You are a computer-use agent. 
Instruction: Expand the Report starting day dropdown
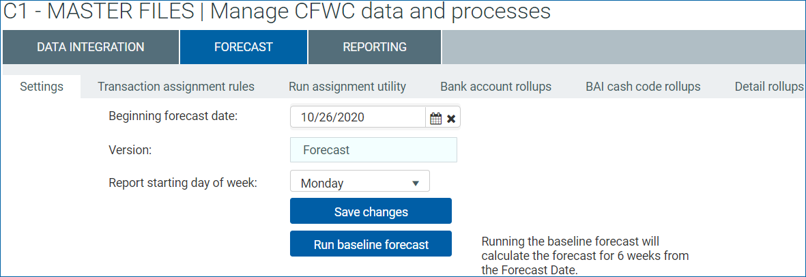tap(360, 182)
